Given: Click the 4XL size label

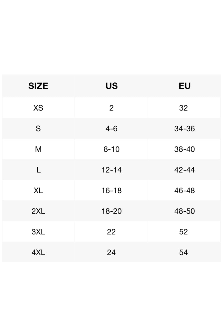Looking at the screenshot, I should [x=38, y=252].
